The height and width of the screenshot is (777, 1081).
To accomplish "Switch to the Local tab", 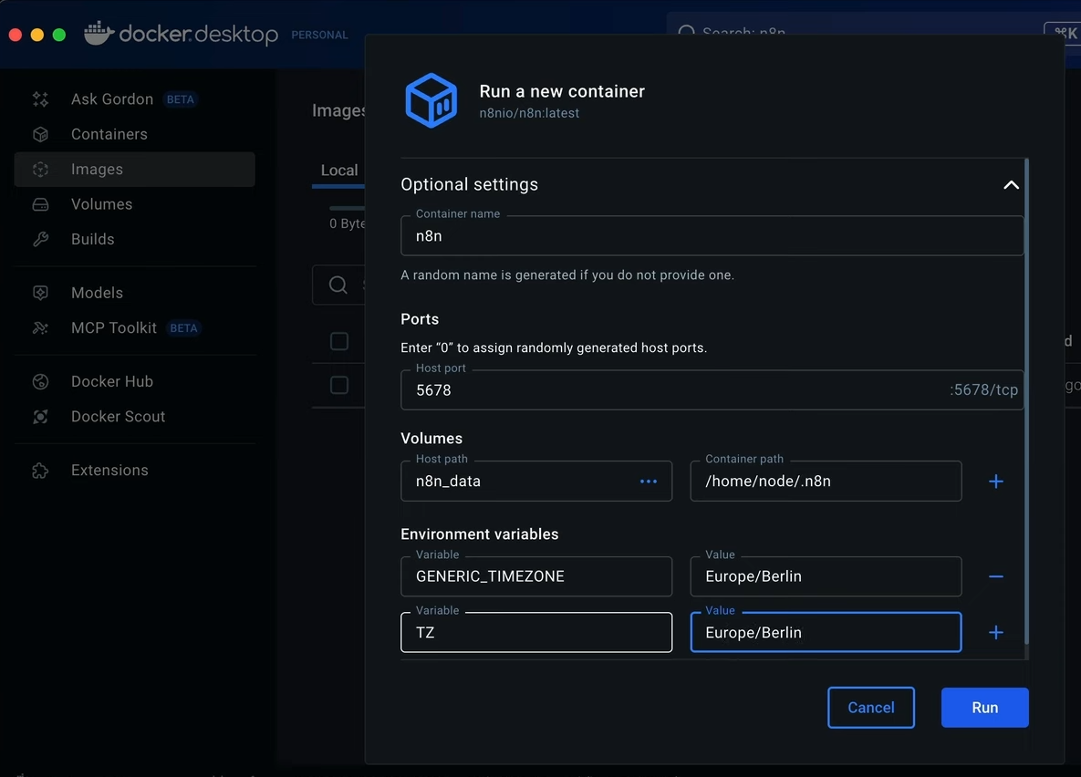I will [339, 171].
